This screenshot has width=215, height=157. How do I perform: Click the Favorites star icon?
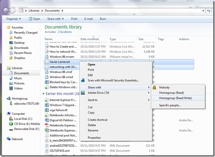[9, 27]
